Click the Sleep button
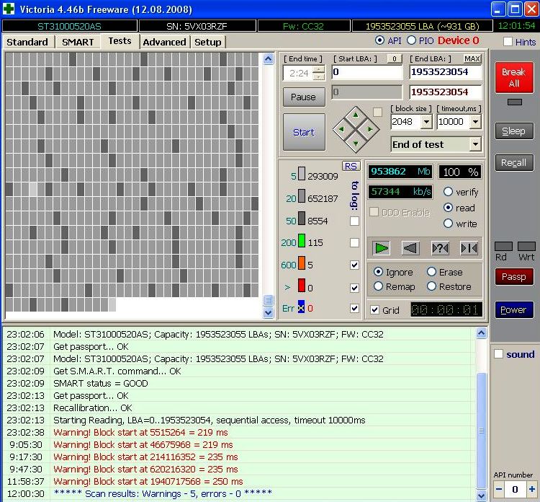 pyautogui.click(x=514, y=131)
